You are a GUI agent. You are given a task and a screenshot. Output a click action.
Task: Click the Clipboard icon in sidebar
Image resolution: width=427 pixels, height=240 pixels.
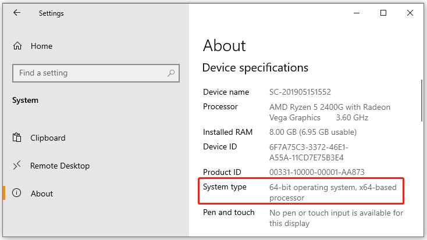click(x=17, y=137)
